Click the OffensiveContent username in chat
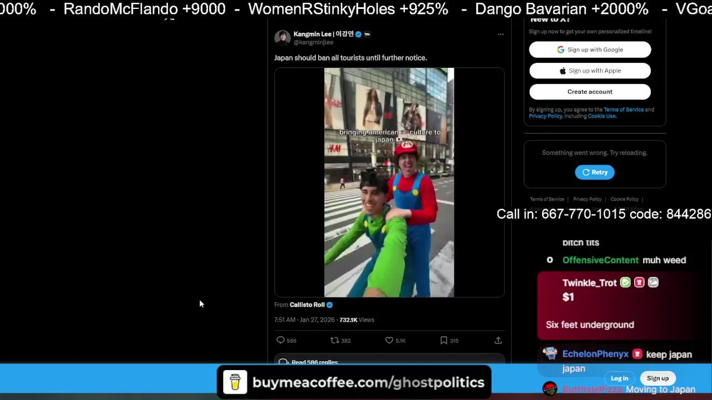 click(600, 260)
